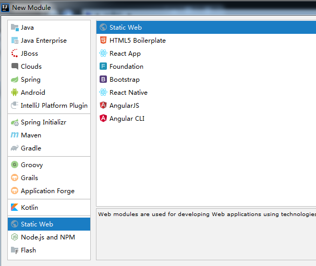Pick Gradle from the list
Screen dimensions: 316x266
pos(49,148)
